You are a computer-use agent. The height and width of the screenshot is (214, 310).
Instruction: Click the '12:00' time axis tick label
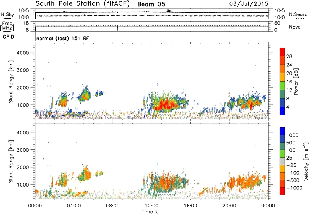(x=152, y=206)
